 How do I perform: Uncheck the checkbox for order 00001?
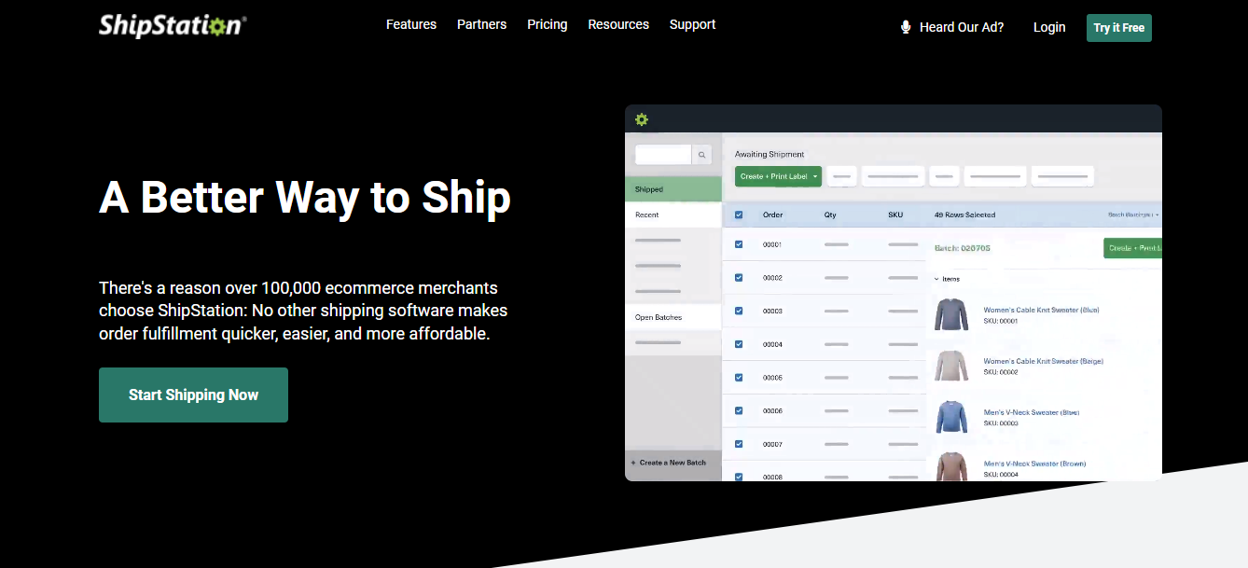[x=739, y=244]
